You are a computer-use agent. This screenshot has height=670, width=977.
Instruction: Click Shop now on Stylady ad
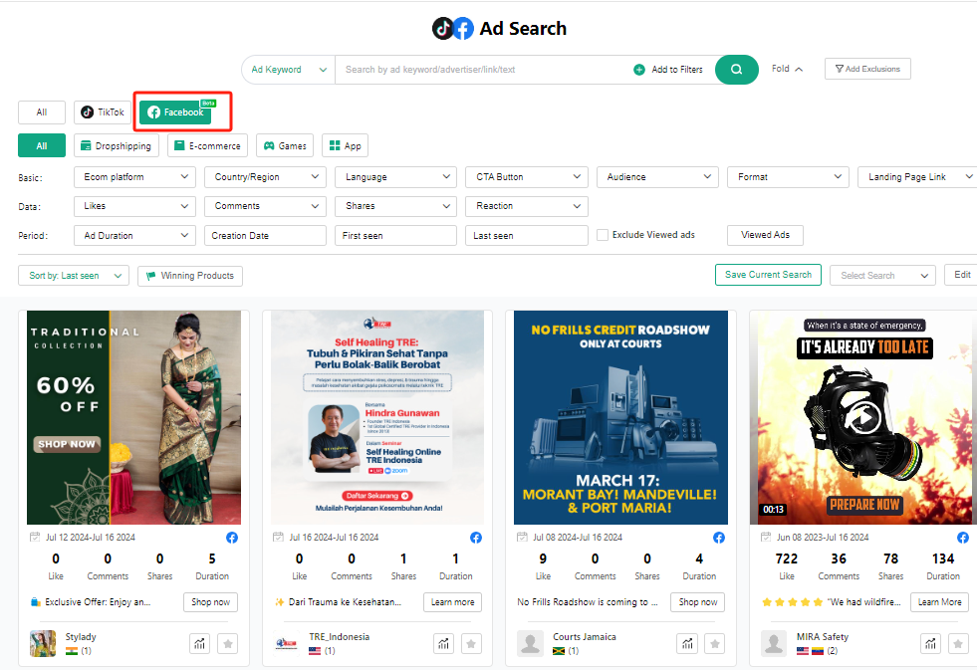click(x=210, y=602)
